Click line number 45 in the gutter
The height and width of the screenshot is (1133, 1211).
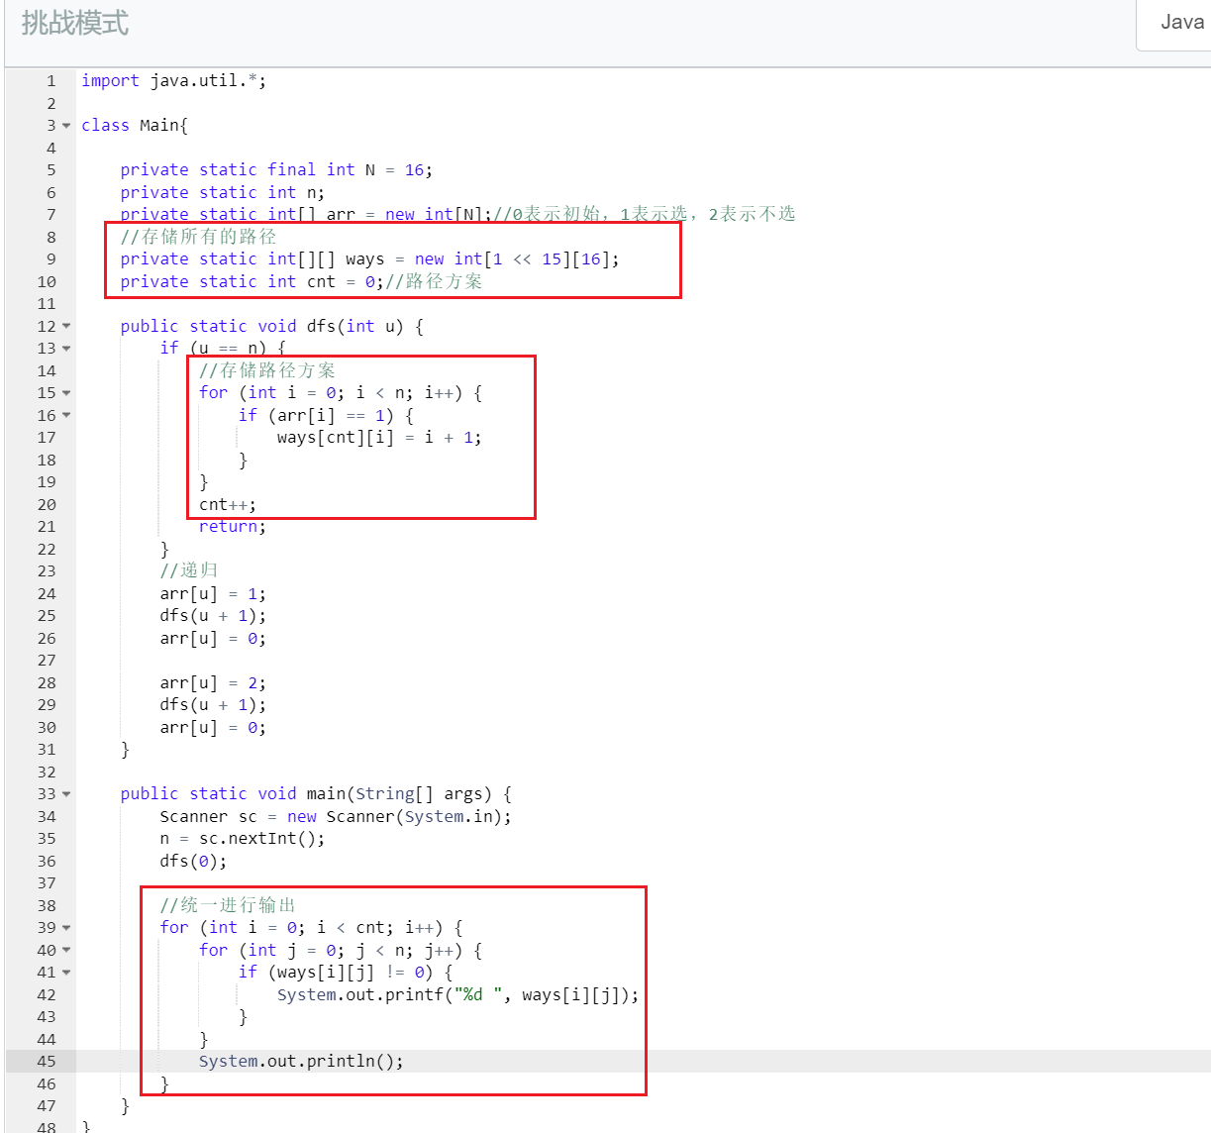[47, 1062]
